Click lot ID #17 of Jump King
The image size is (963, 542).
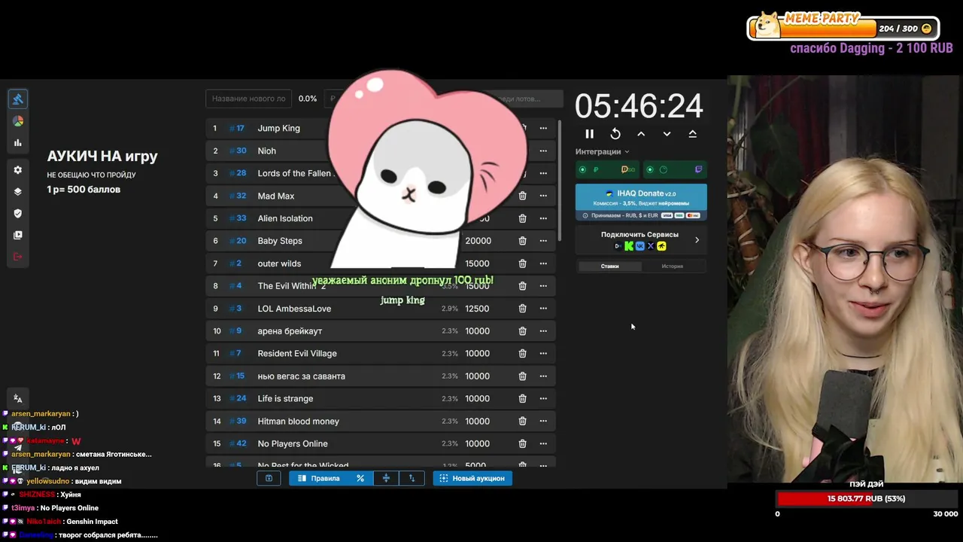pos(237,128)
